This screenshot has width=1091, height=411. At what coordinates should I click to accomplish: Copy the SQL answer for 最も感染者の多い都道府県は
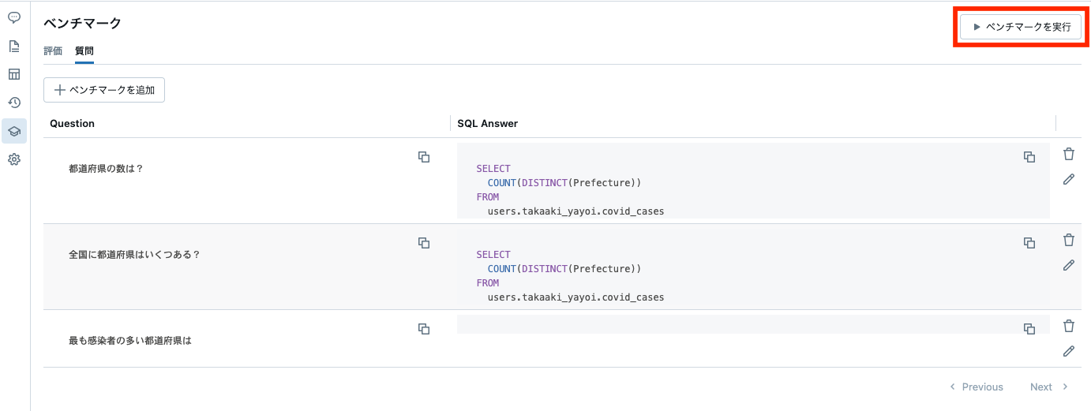pos(1029,329)
